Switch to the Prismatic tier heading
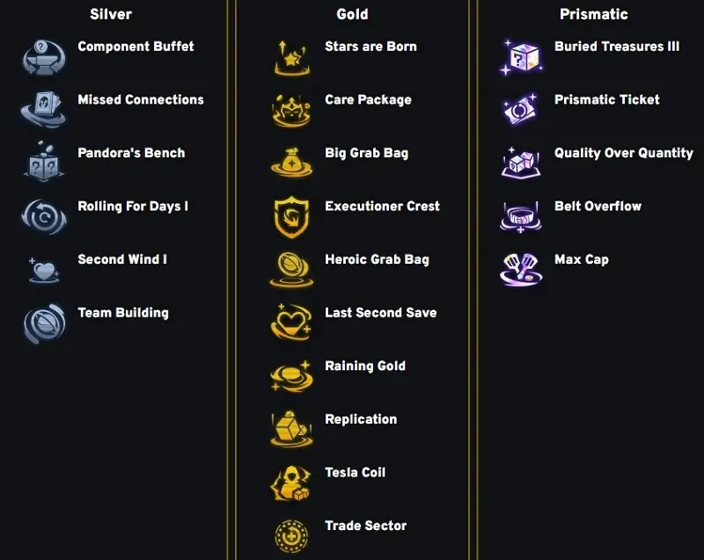This screenshot has width=704, height=560. click(593, 14)
